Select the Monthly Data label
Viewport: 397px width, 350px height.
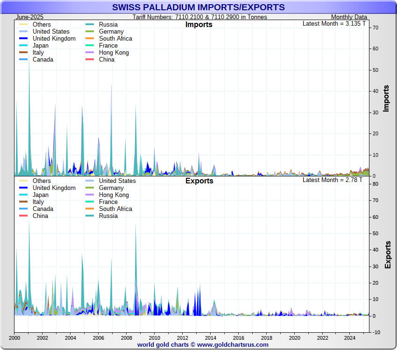tap(349, 17)
